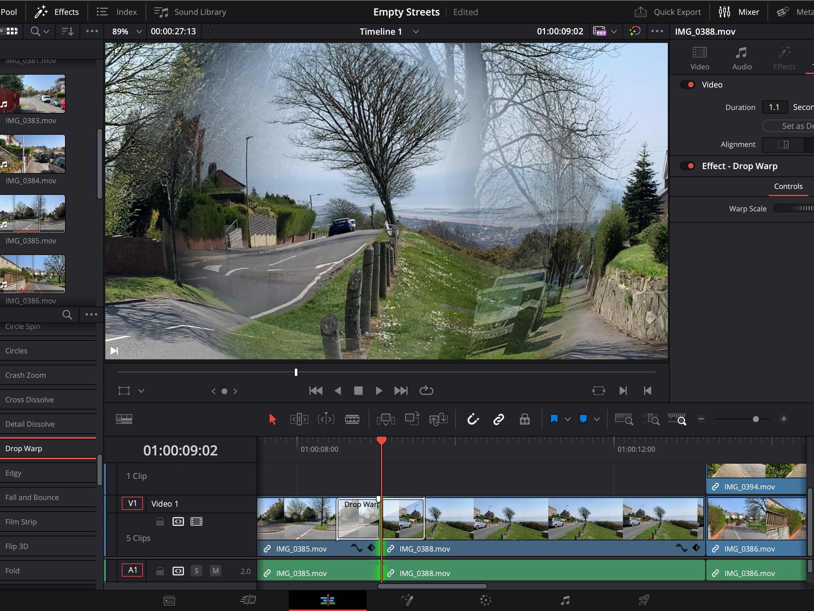
Task: Switch to the Audio inspector tab
Action: coord(741,58)
